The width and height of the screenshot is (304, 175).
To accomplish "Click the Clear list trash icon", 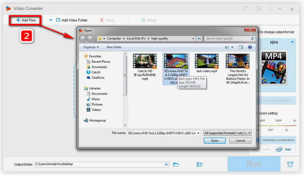I will point(102,20).
